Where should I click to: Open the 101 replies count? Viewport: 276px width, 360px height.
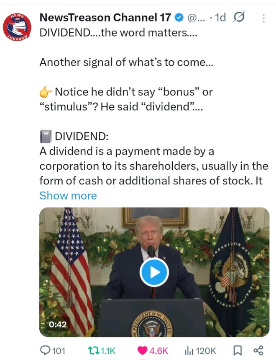click(58, 350)
